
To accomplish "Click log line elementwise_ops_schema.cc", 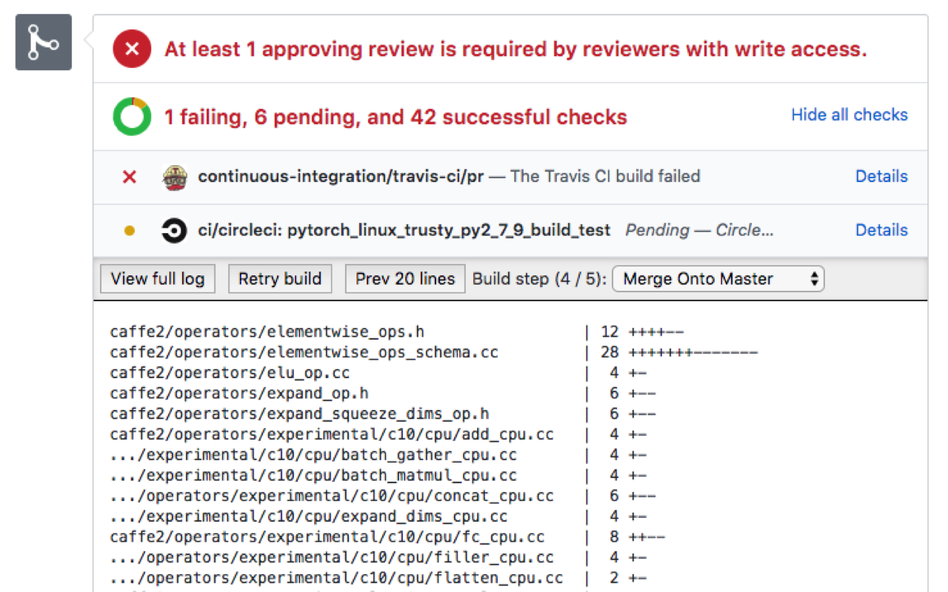I will 304,352.
